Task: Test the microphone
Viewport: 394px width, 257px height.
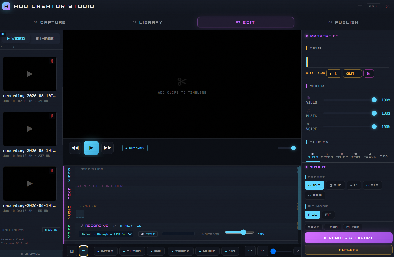Action: point(148,234)
